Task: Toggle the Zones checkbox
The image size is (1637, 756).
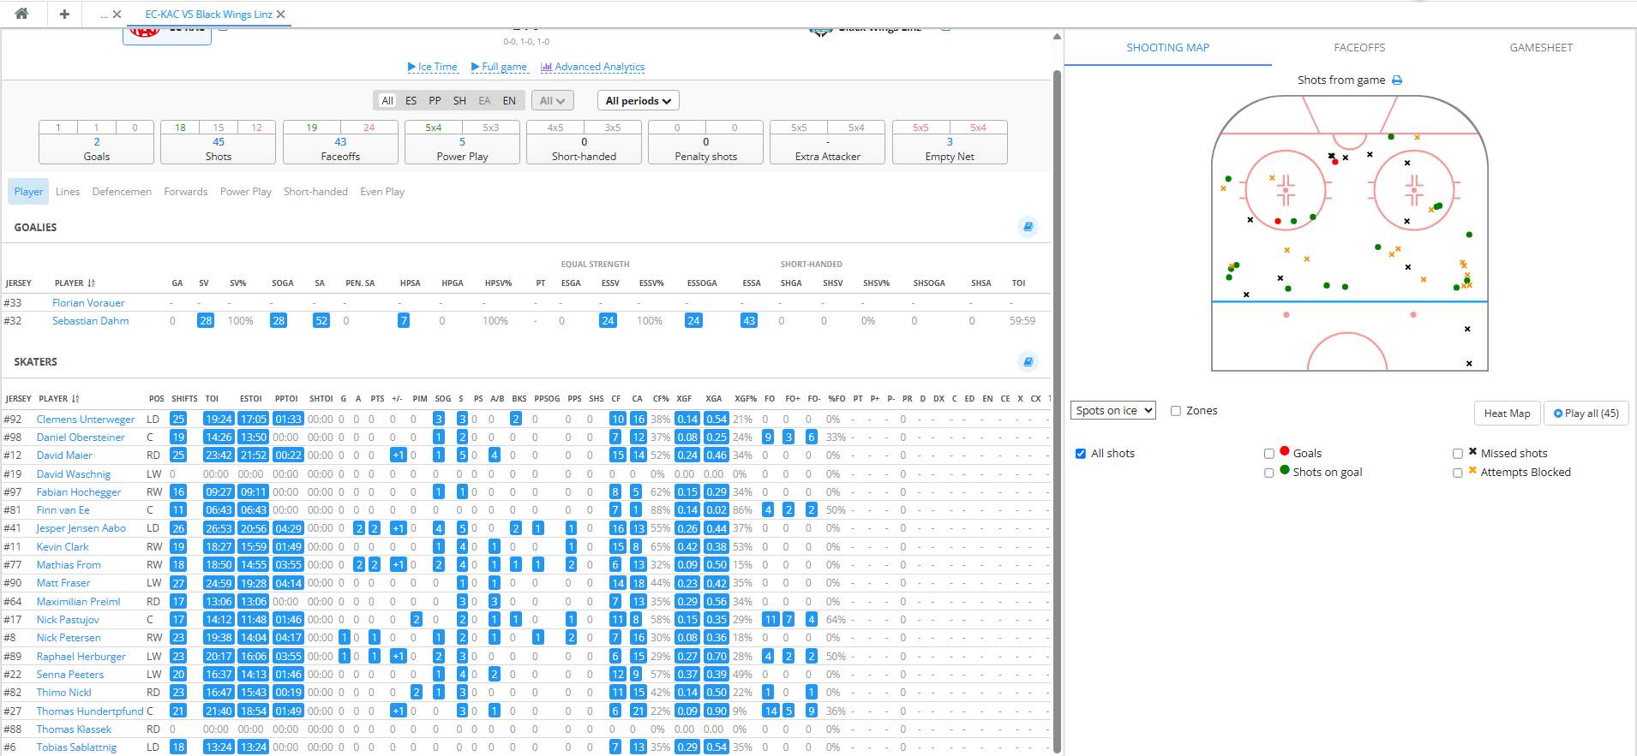Action: pyautogui.click(x=1176, y=411)
